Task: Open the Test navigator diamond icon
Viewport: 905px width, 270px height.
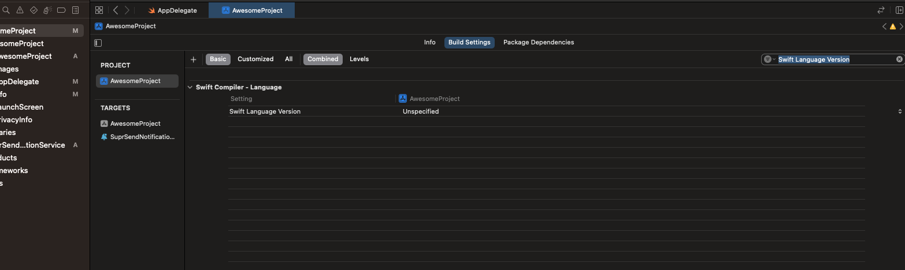Action: pos(34,10)
